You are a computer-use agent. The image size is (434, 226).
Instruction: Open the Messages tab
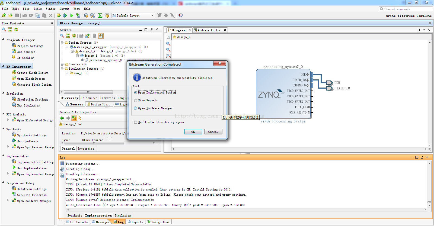(101, 222)
